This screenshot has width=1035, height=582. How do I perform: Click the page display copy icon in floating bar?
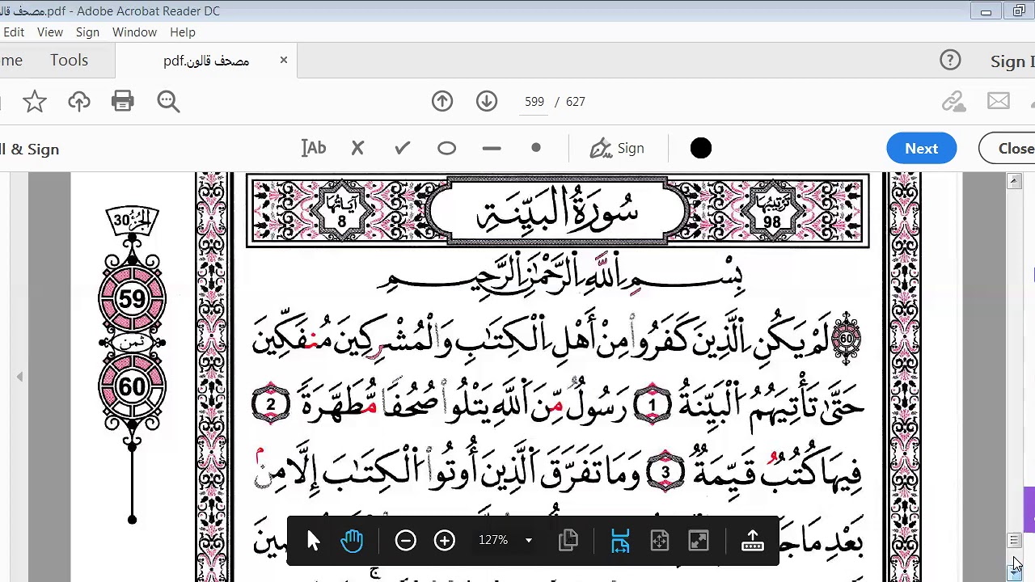(x=568, y=540)
